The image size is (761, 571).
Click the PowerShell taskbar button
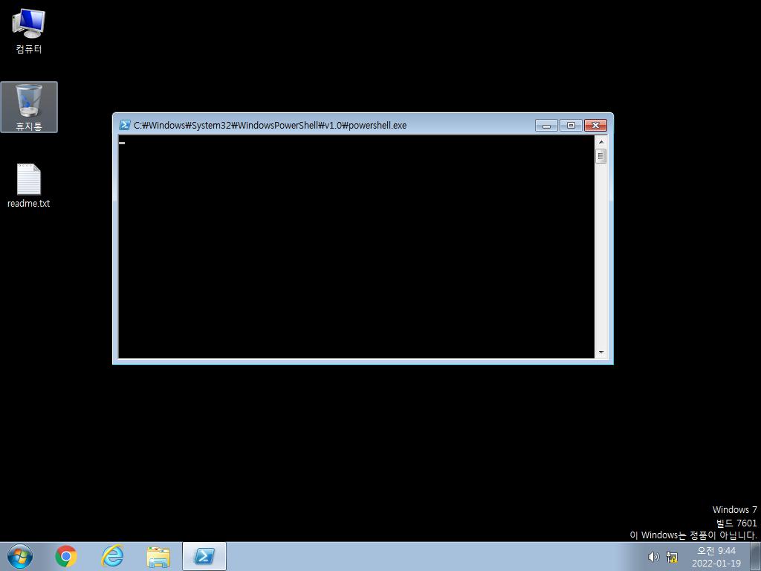coord(204,556)
